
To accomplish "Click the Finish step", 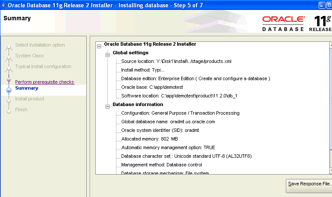I will (x=21, y=109).
